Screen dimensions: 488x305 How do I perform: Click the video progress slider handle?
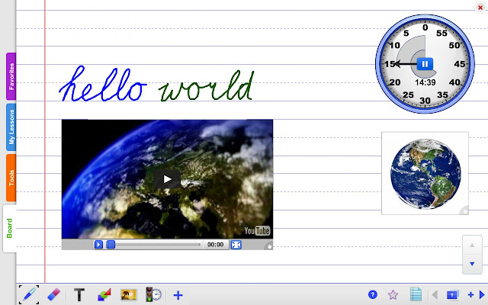tap(111, 245)
